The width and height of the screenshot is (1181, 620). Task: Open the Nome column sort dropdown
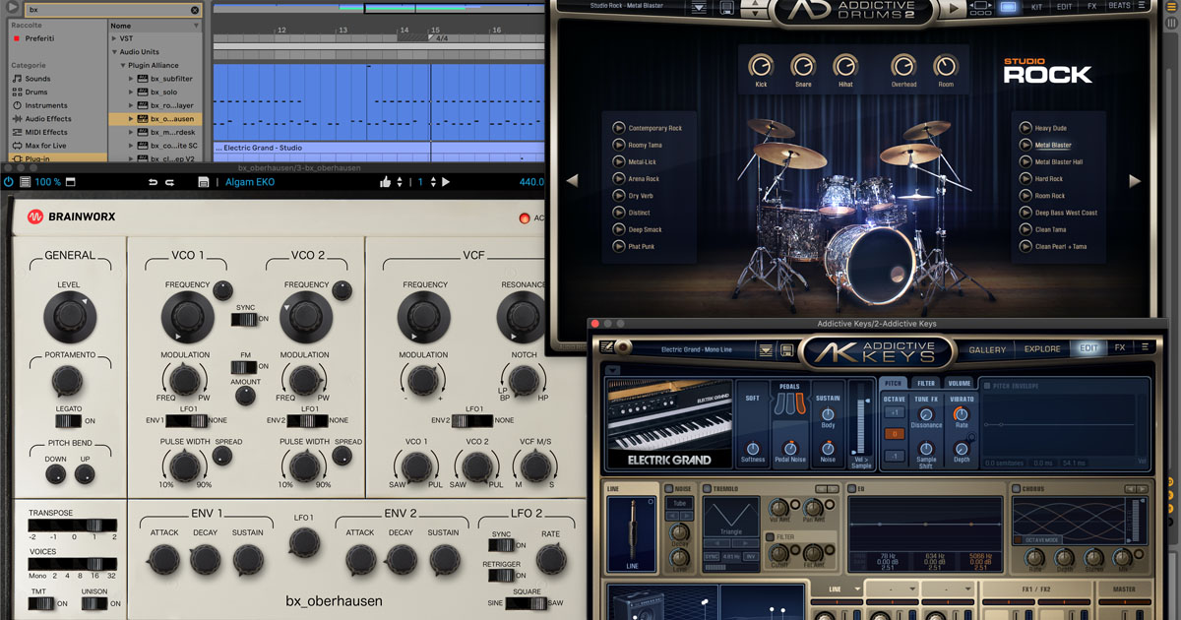[196, 26]
